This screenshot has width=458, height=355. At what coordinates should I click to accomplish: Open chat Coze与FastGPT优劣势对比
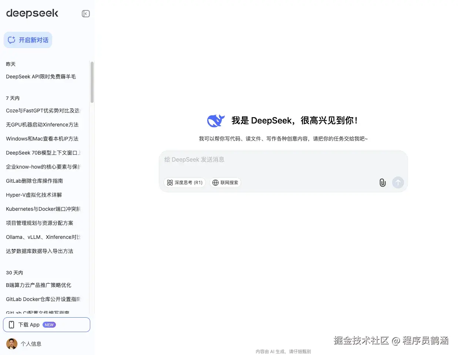click(43, 111)
